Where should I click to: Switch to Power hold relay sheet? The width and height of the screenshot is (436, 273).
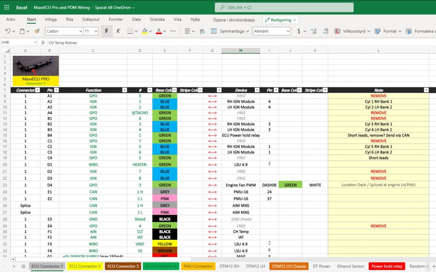(387, 266)
